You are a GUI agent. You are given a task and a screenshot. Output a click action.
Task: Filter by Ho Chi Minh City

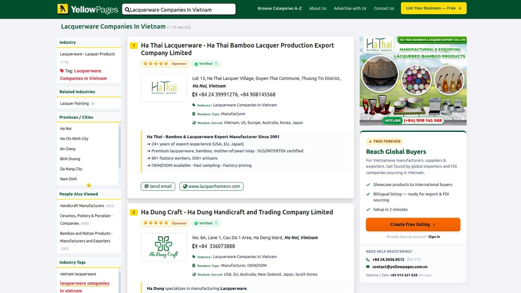pos(74,139)
